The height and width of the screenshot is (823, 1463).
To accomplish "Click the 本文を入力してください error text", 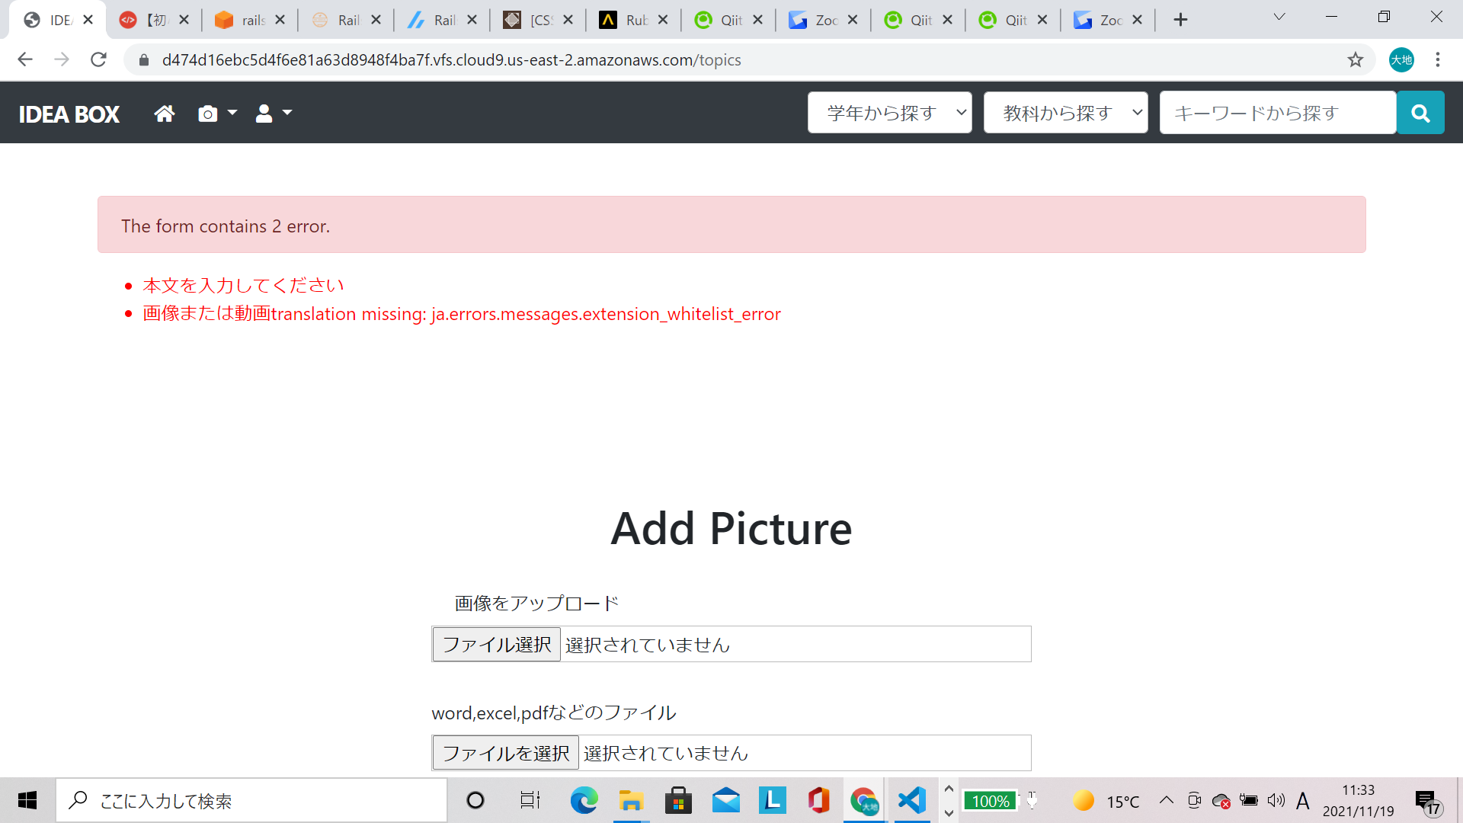I will 243,285.
